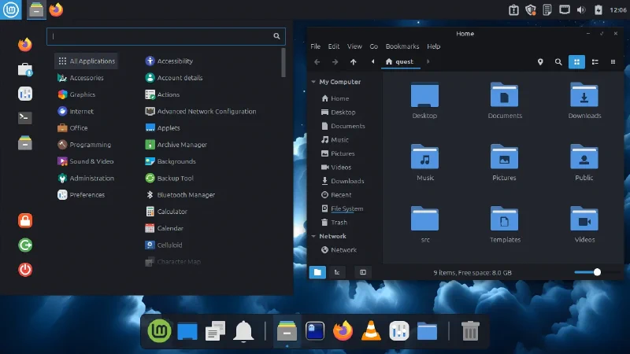The height and width of the screenshot is (354, 630).
Task: Switch to list view
Action: pyautogui.click(x=595, y=62)
